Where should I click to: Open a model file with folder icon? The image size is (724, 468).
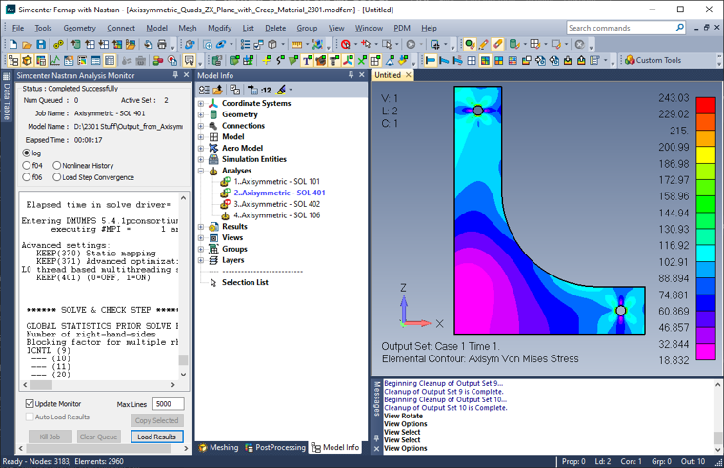(x=27, y=45)
